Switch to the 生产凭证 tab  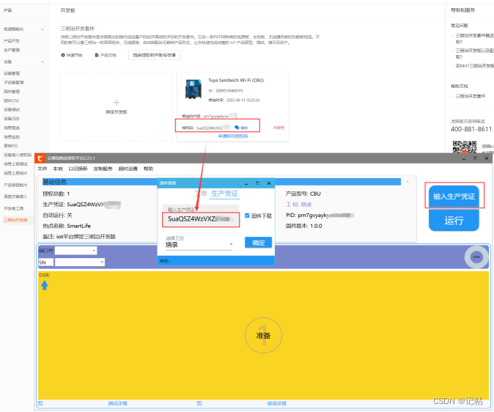pyautogui.click(x=224, y=194)
